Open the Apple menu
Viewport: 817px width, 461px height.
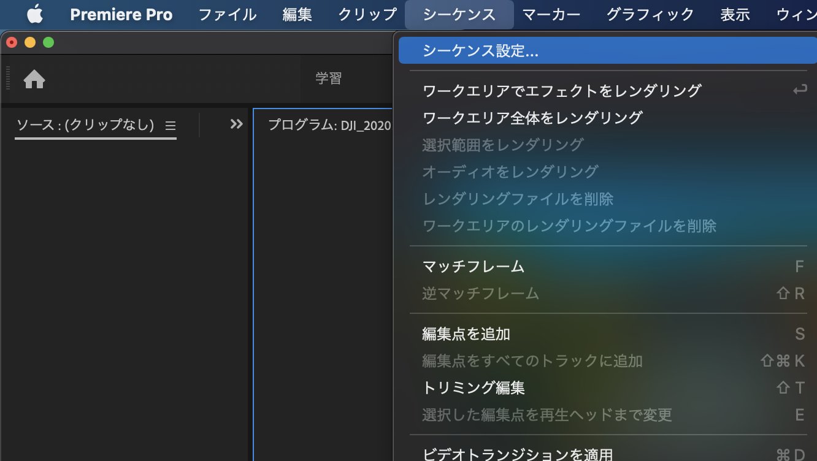pos(35,14)
